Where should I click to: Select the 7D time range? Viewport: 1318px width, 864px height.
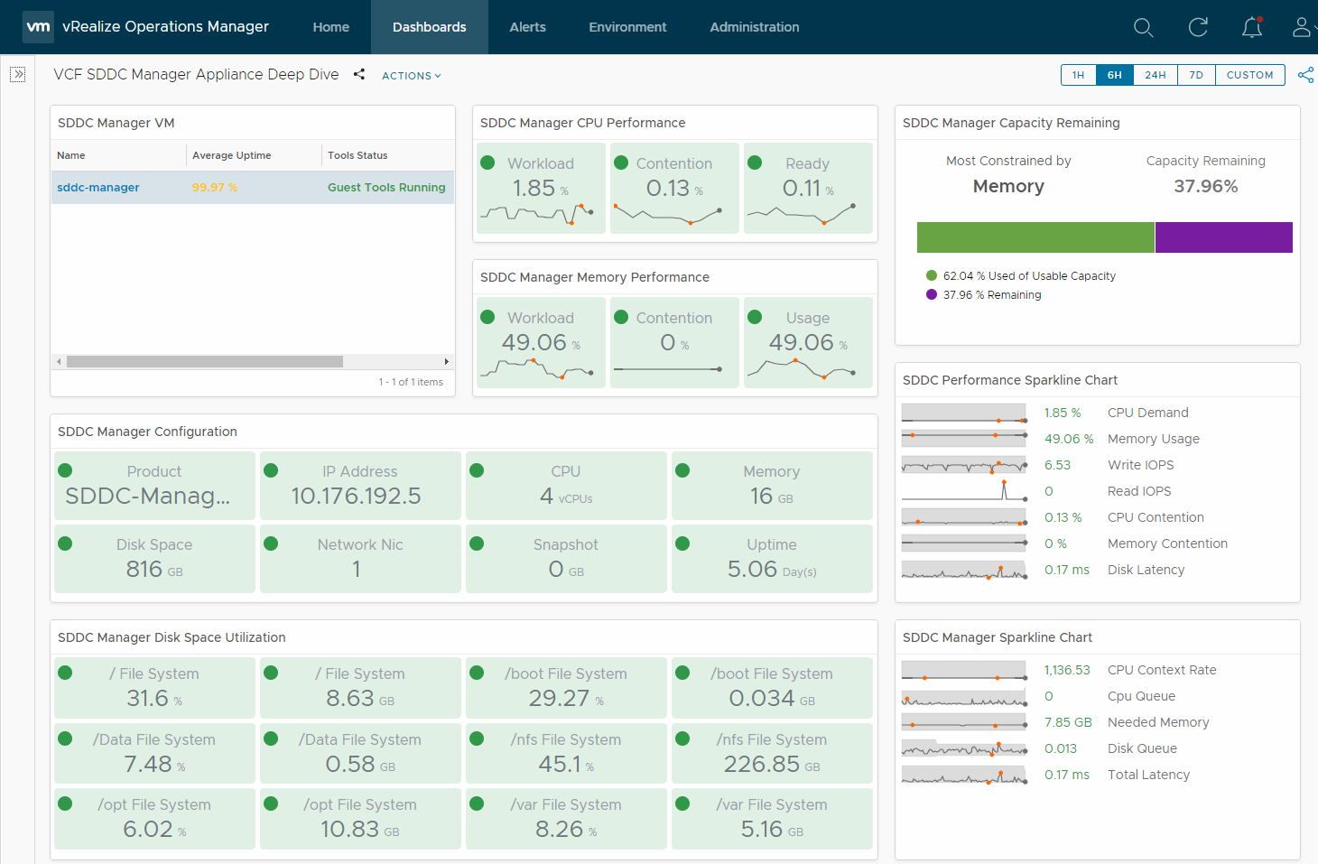pos(1196,75)
